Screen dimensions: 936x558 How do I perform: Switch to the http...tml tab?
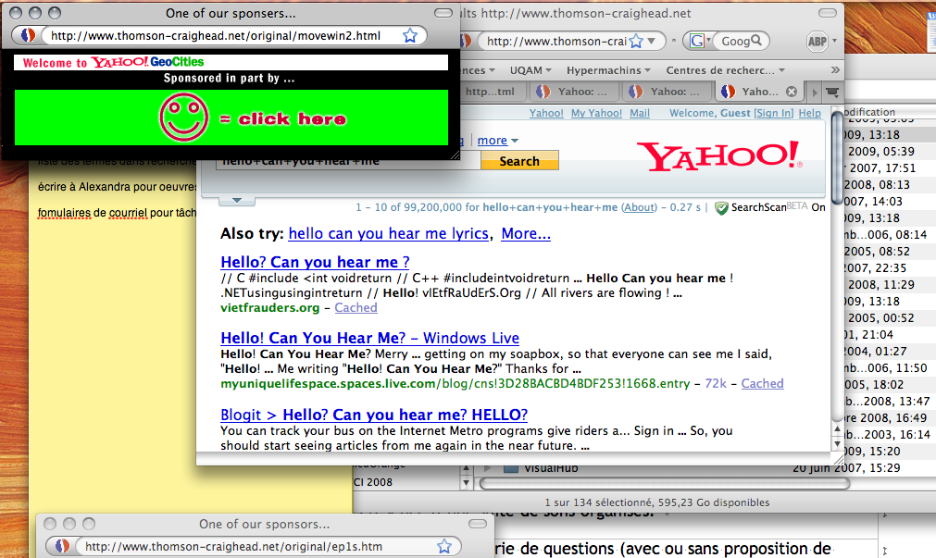click(491, 92)
